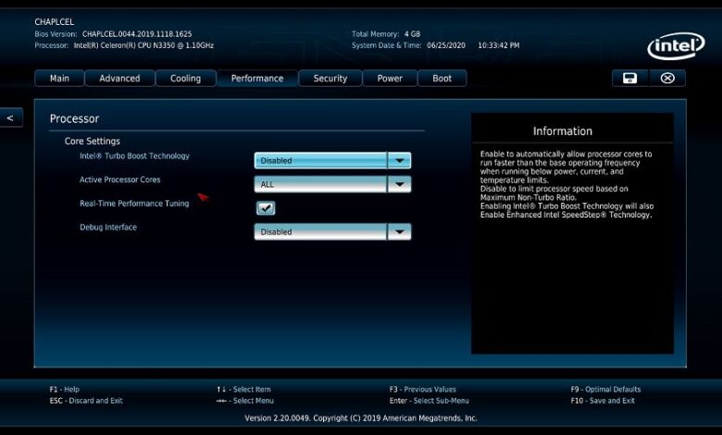Click the Active Processor Cores label

click(x=119, y=180)
